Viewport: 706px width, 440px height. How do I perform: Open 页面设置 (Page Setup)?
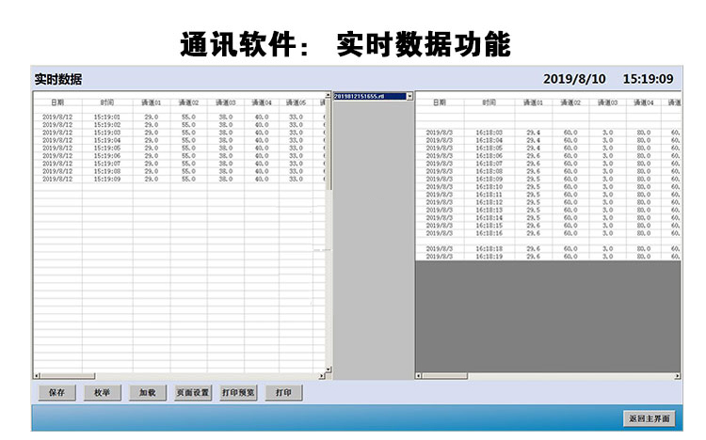pos(193,394)
